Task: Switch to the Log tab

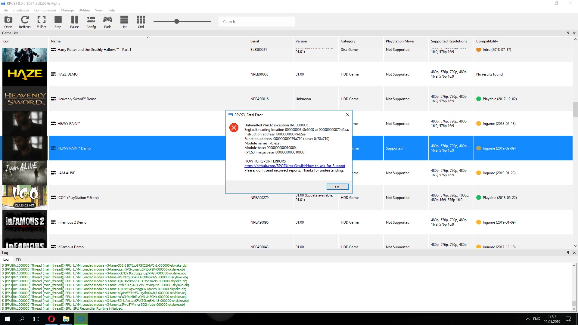Action: tap(6, 259)
